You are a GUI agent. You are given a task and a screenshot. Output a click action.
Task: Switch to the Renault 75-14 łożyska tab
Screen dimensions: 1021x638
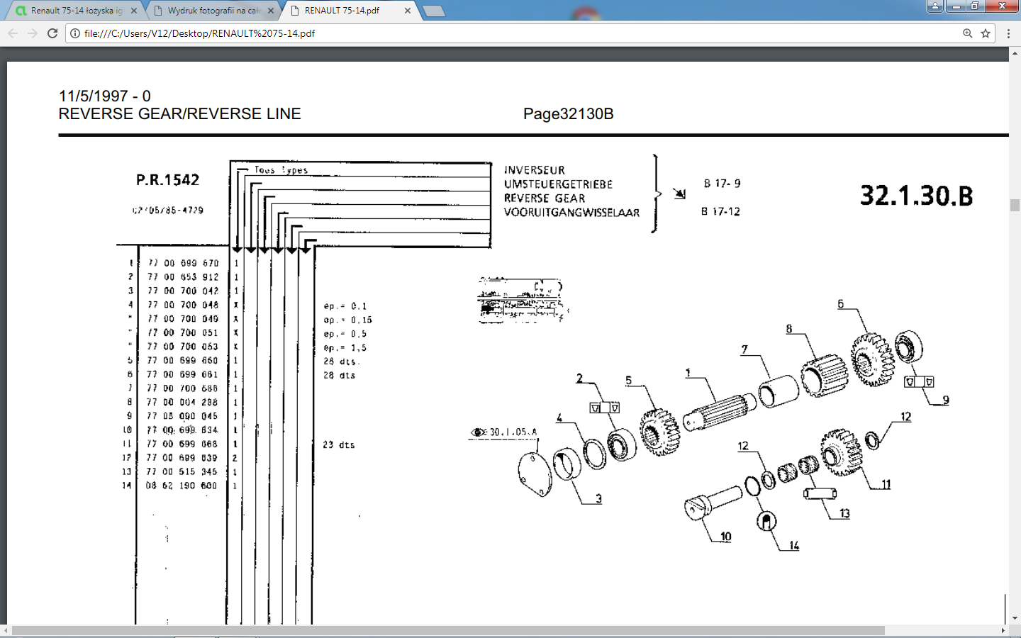[x=74, y=11]
